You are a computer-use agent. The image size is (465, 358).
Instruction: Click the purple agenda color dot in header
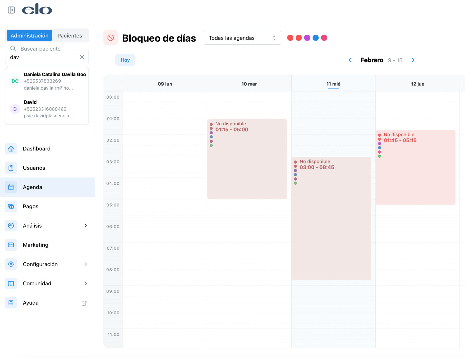307,38
